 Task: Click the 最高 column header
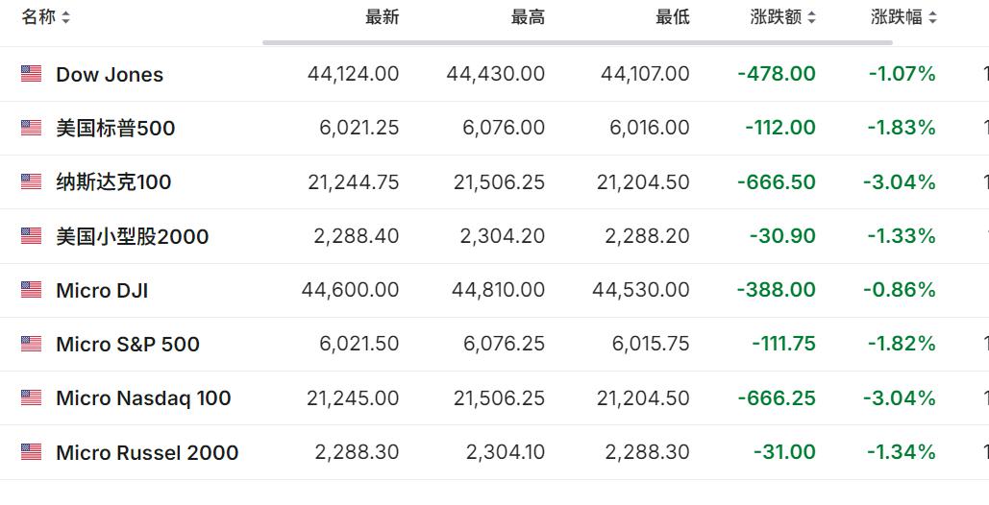pos(528,17)
